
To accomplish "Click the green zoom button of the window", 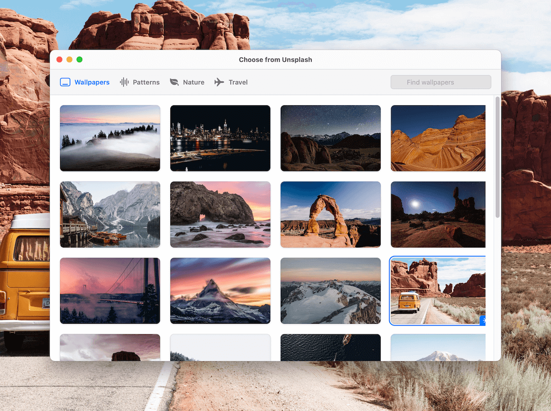I will [x=79, y=59].
